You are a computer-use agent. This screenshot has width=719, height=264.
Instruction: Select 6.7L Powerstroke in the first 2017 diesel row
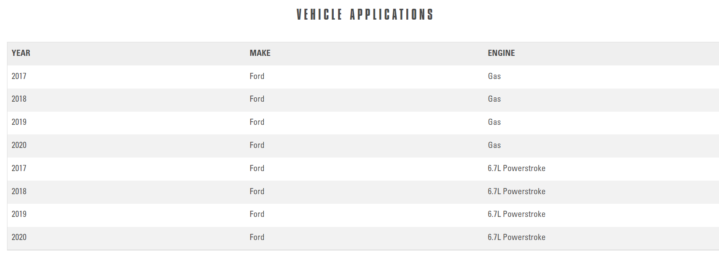coord(517,168)
